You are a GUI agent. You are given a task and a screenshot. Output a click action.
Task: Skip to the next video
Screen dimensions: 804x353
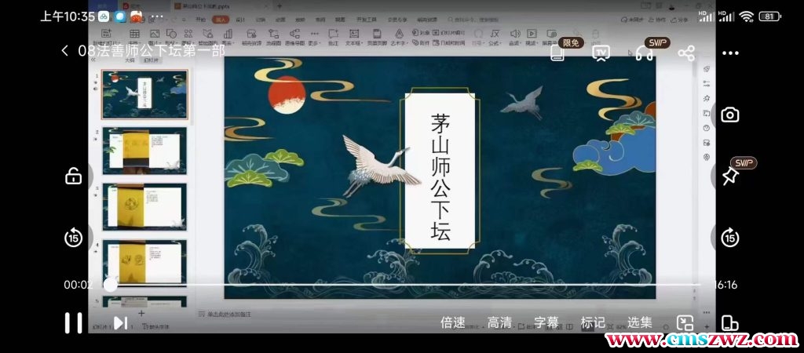(120, 322)
